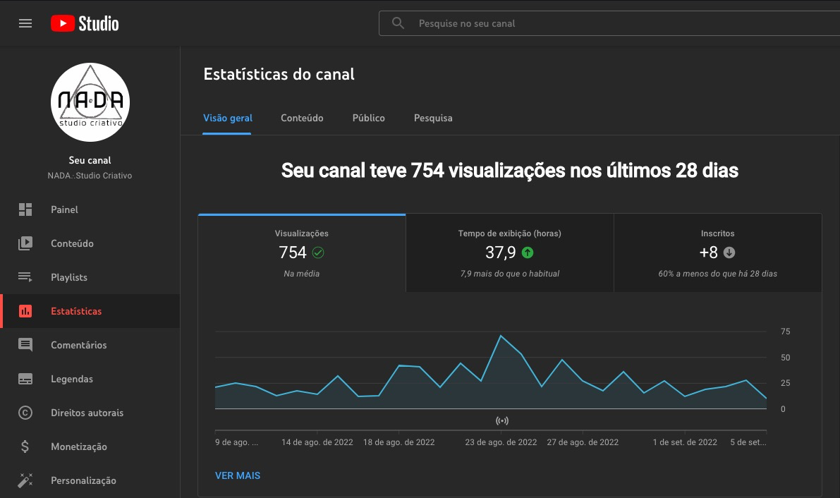Open Personalização via its magic wand icon
Viewport: 840px width, 498px height.
(x=25, y=480)
